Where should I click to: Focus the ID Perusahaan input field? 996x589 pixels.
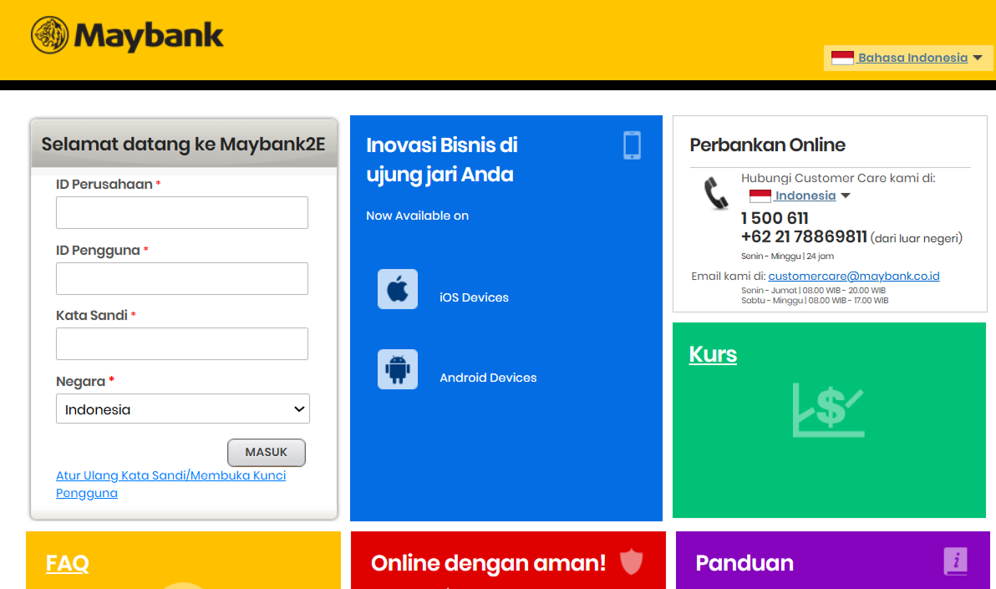click(181, 212)
